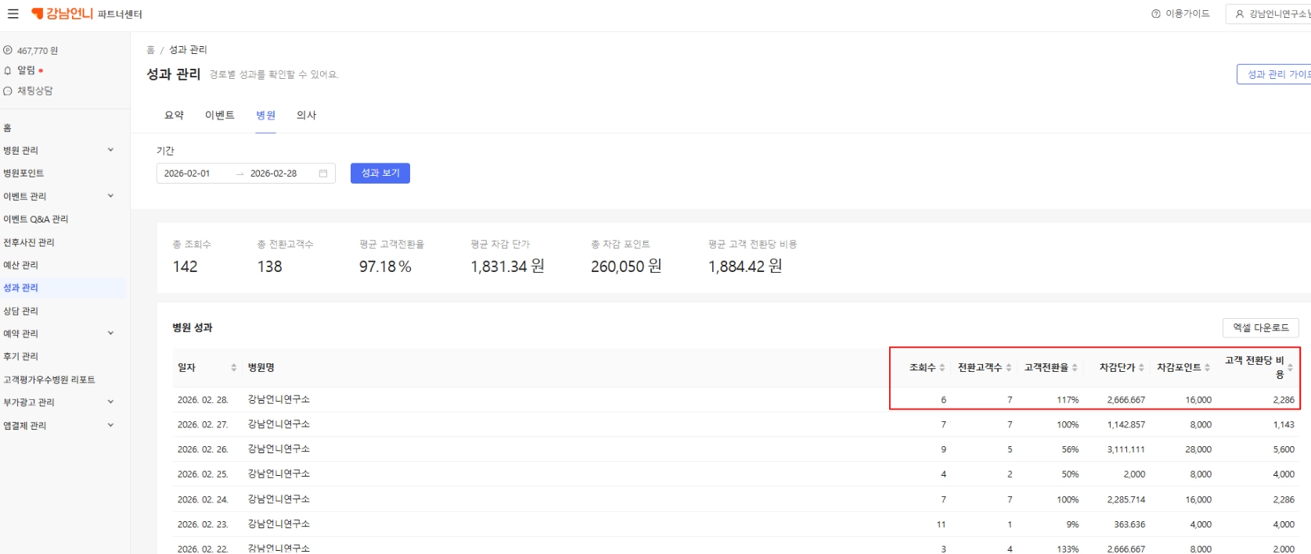
Task: Expand 병원 관리 sidebar menu
Action: pos(110,150)
